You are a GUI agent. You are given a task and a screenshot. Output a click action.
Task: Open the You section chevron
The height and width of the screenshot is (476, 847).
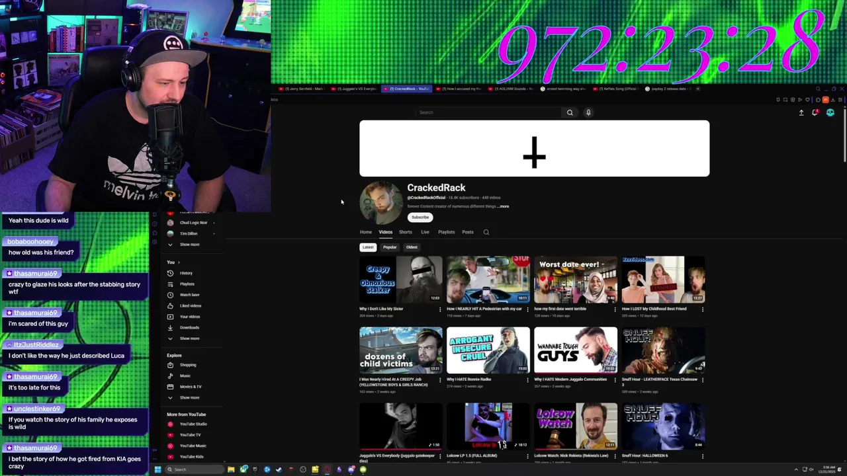click(178, 262)
